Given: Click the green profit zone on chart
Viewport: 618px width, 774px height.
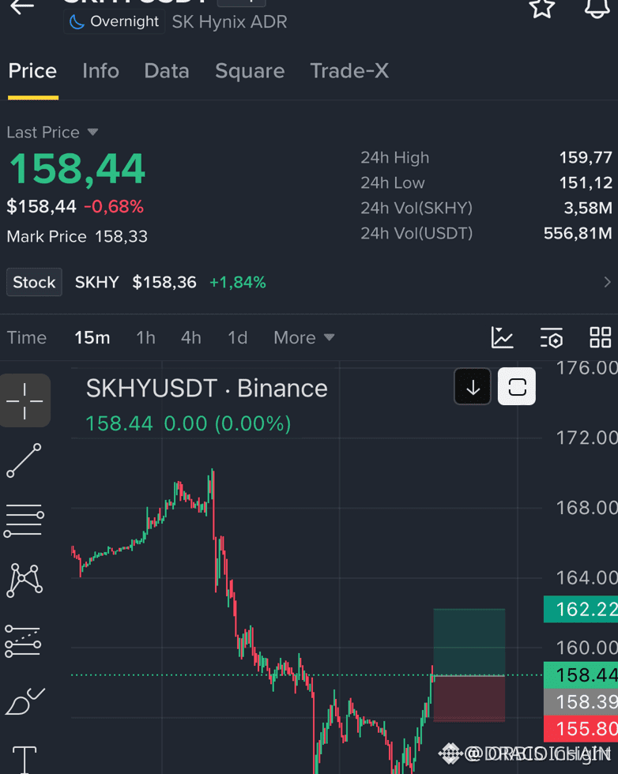Looking at the screenshot, I should [x=469, y=642].
